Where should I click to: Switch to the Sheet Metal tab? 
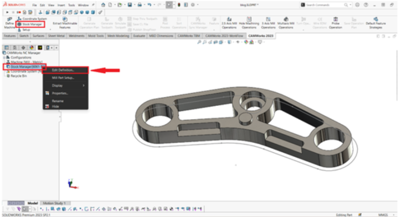point(56,36)
